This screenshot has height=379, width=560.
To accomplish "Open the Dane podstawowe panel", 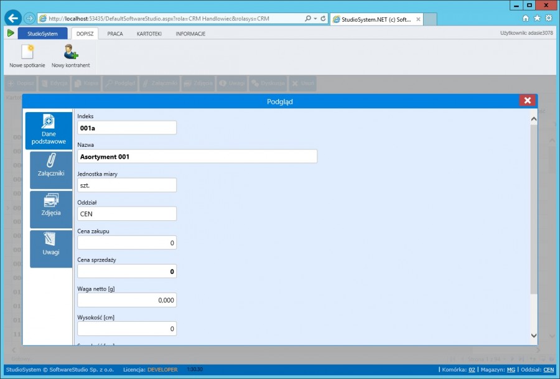I will click(49, 130).
